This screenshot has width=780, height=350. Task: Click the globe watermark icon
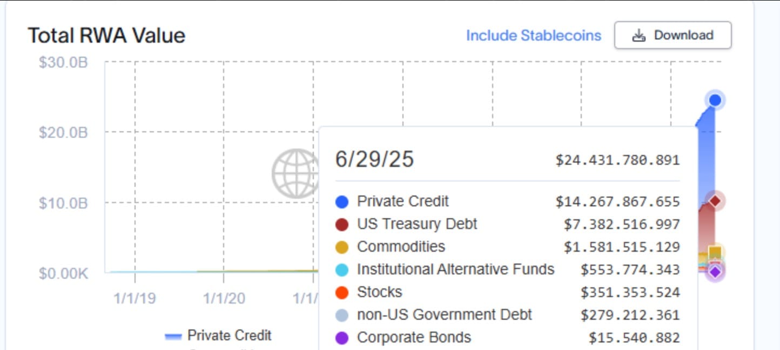tap(296, 173)
